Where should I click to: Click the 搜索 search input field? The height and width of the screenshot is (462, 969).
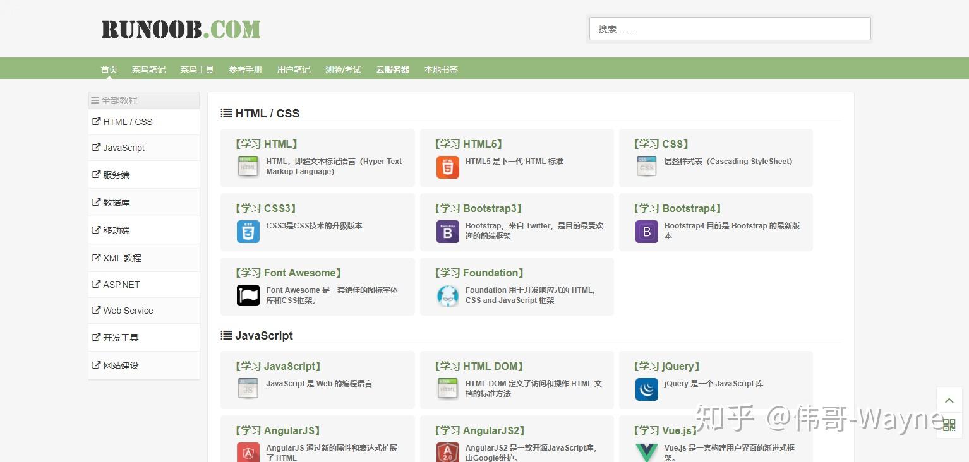(730, 29)
